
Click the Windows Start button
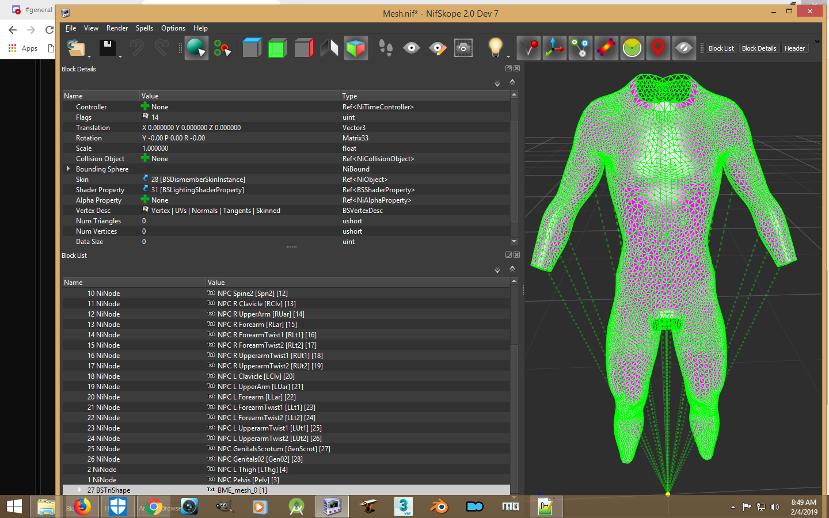[14, 506]
